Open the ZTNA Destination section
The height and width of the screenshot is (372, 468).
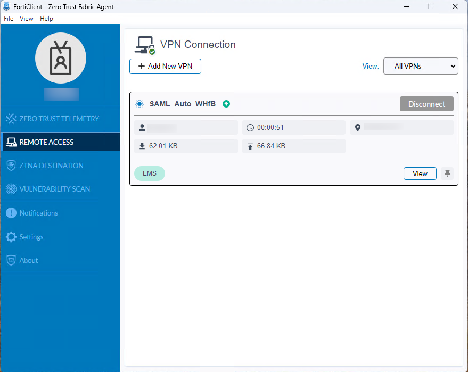coord(60,166)
